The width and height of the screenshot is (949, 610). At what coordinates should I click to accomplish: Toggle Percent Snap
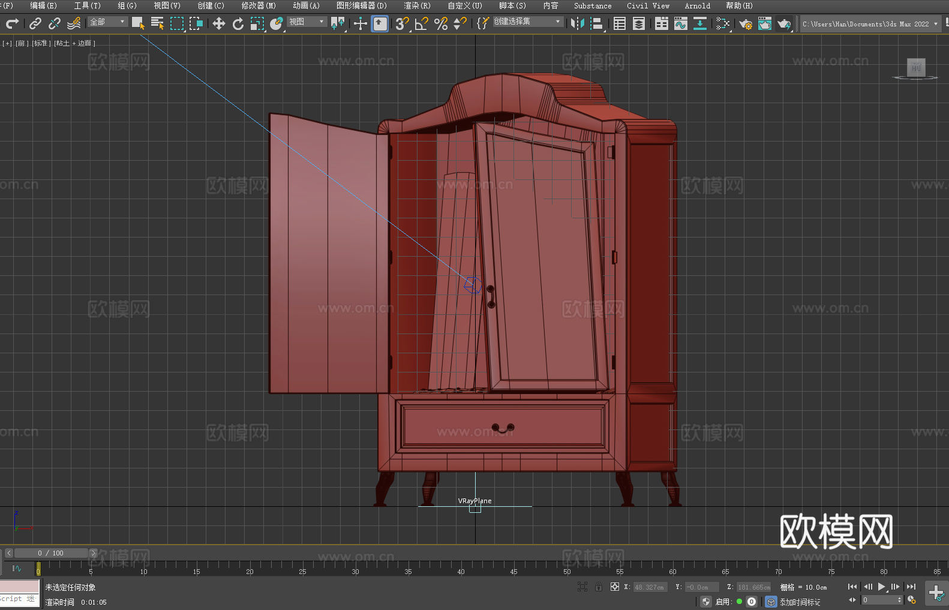click(x=441, y=23)
